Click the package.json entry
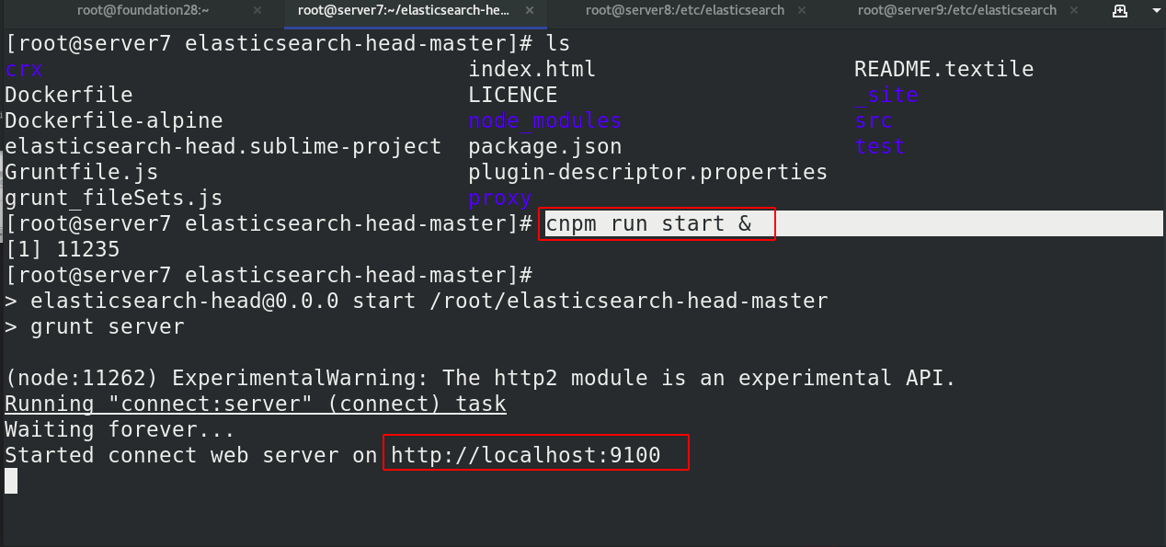Viewport: 1166px width, 547px height. tap(545, 147)
